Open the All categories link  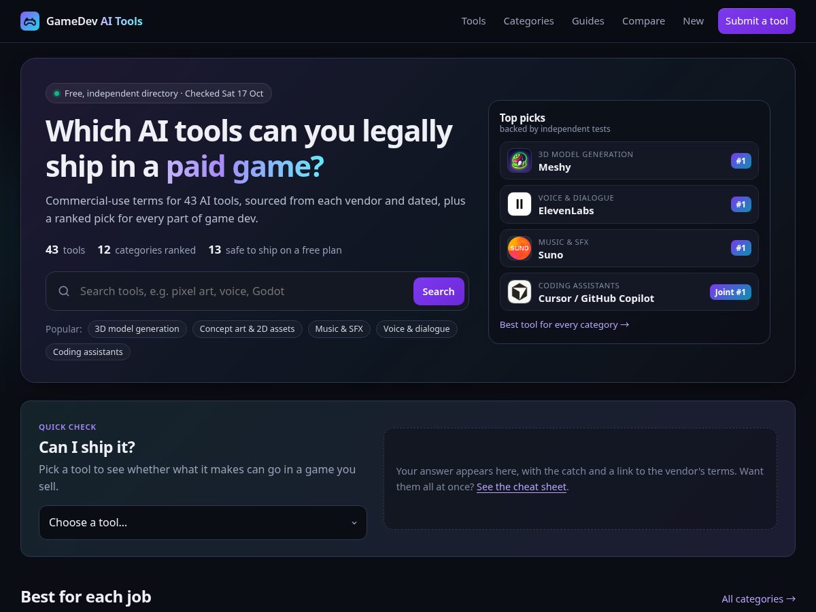click(758, 599)
